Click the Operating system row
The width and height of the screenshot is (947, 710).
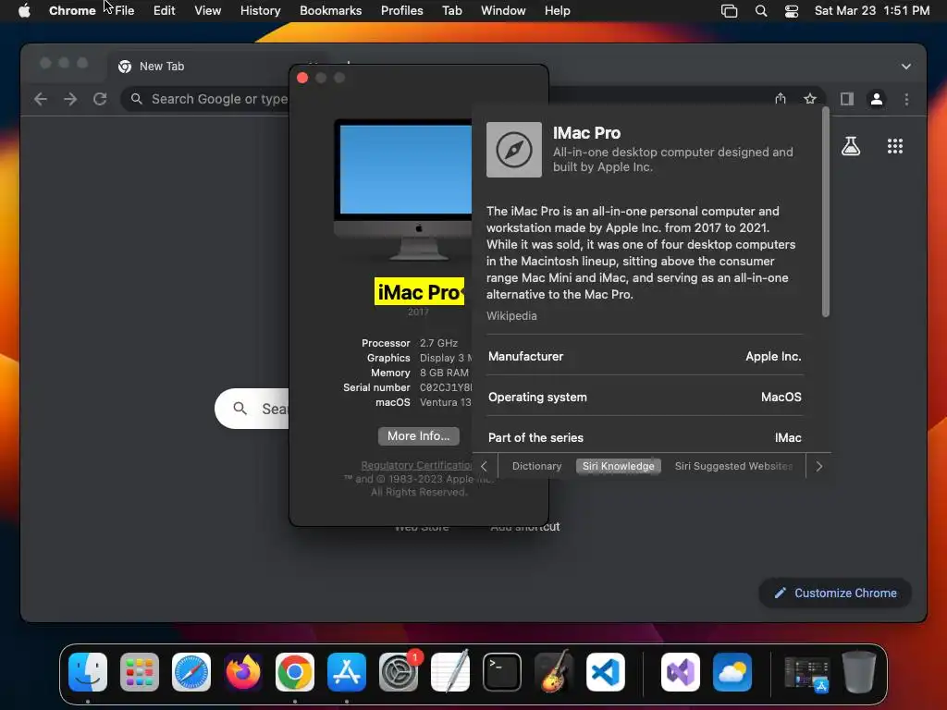pos(645,397)
